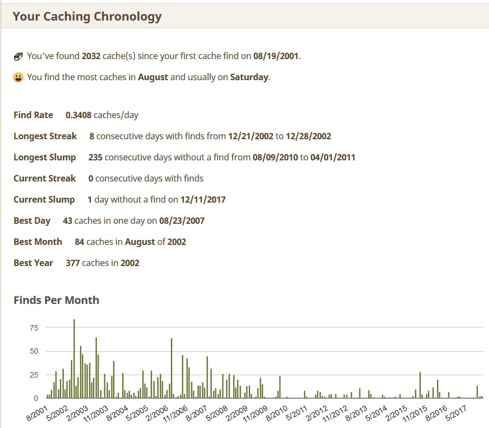Click the first find date 08/19/2001
The height and width of the screenshot is (428, 489).
pyautogui.click(x=276, y=56)
